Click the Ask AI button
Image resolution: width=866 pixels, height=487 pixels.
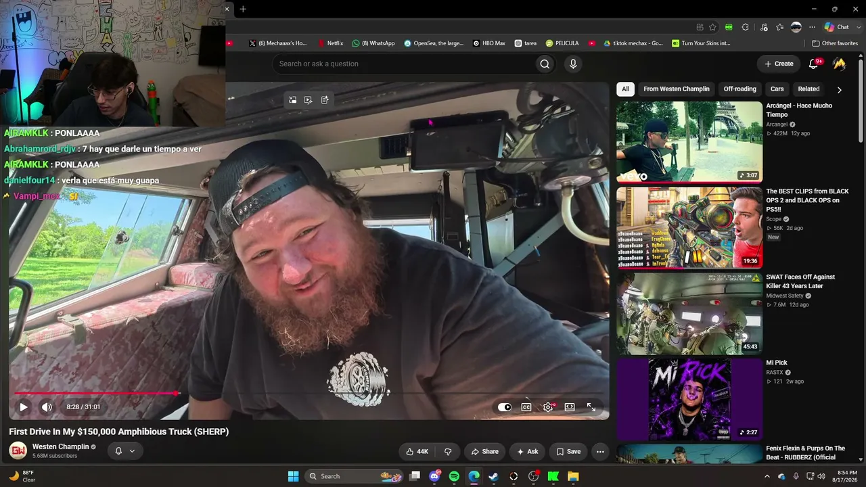[528, 452]
